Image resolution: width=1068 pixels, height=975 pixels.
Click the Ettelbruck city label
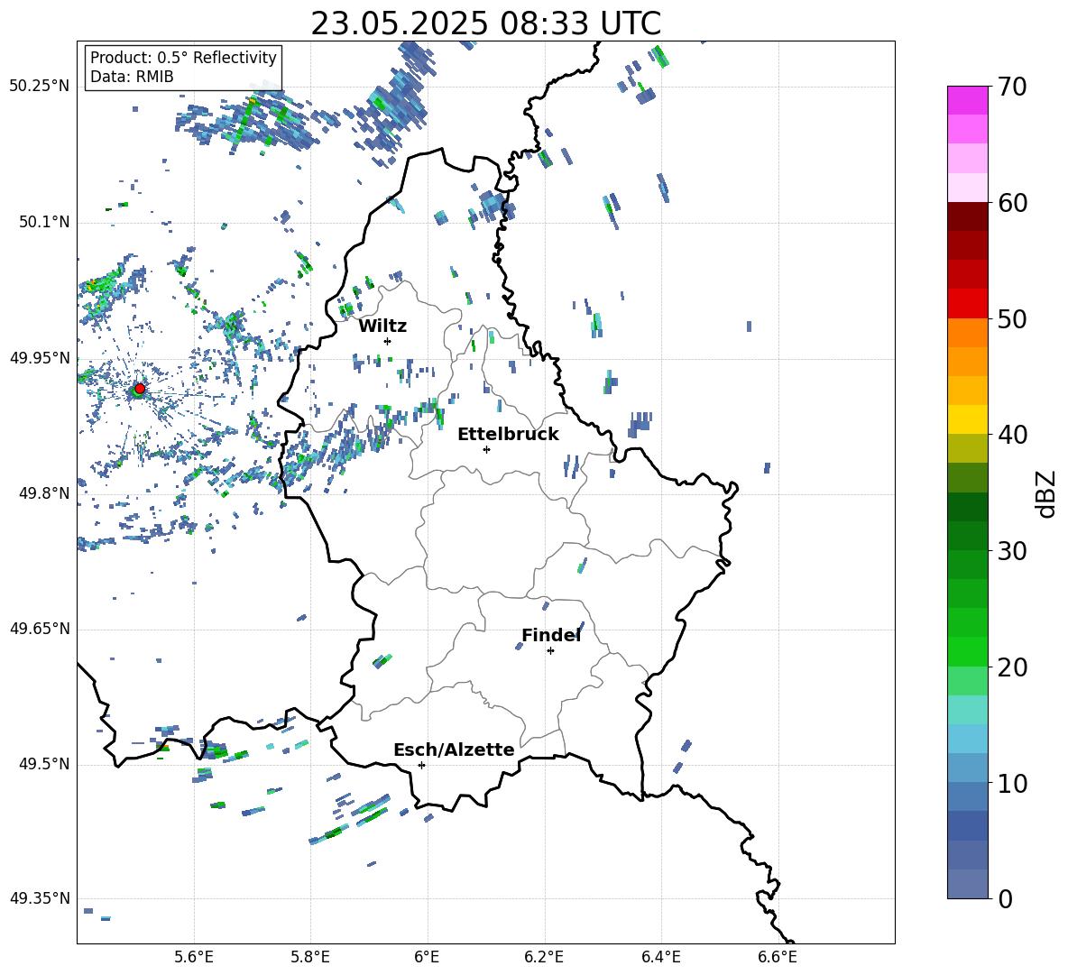(x=508, y=435)
